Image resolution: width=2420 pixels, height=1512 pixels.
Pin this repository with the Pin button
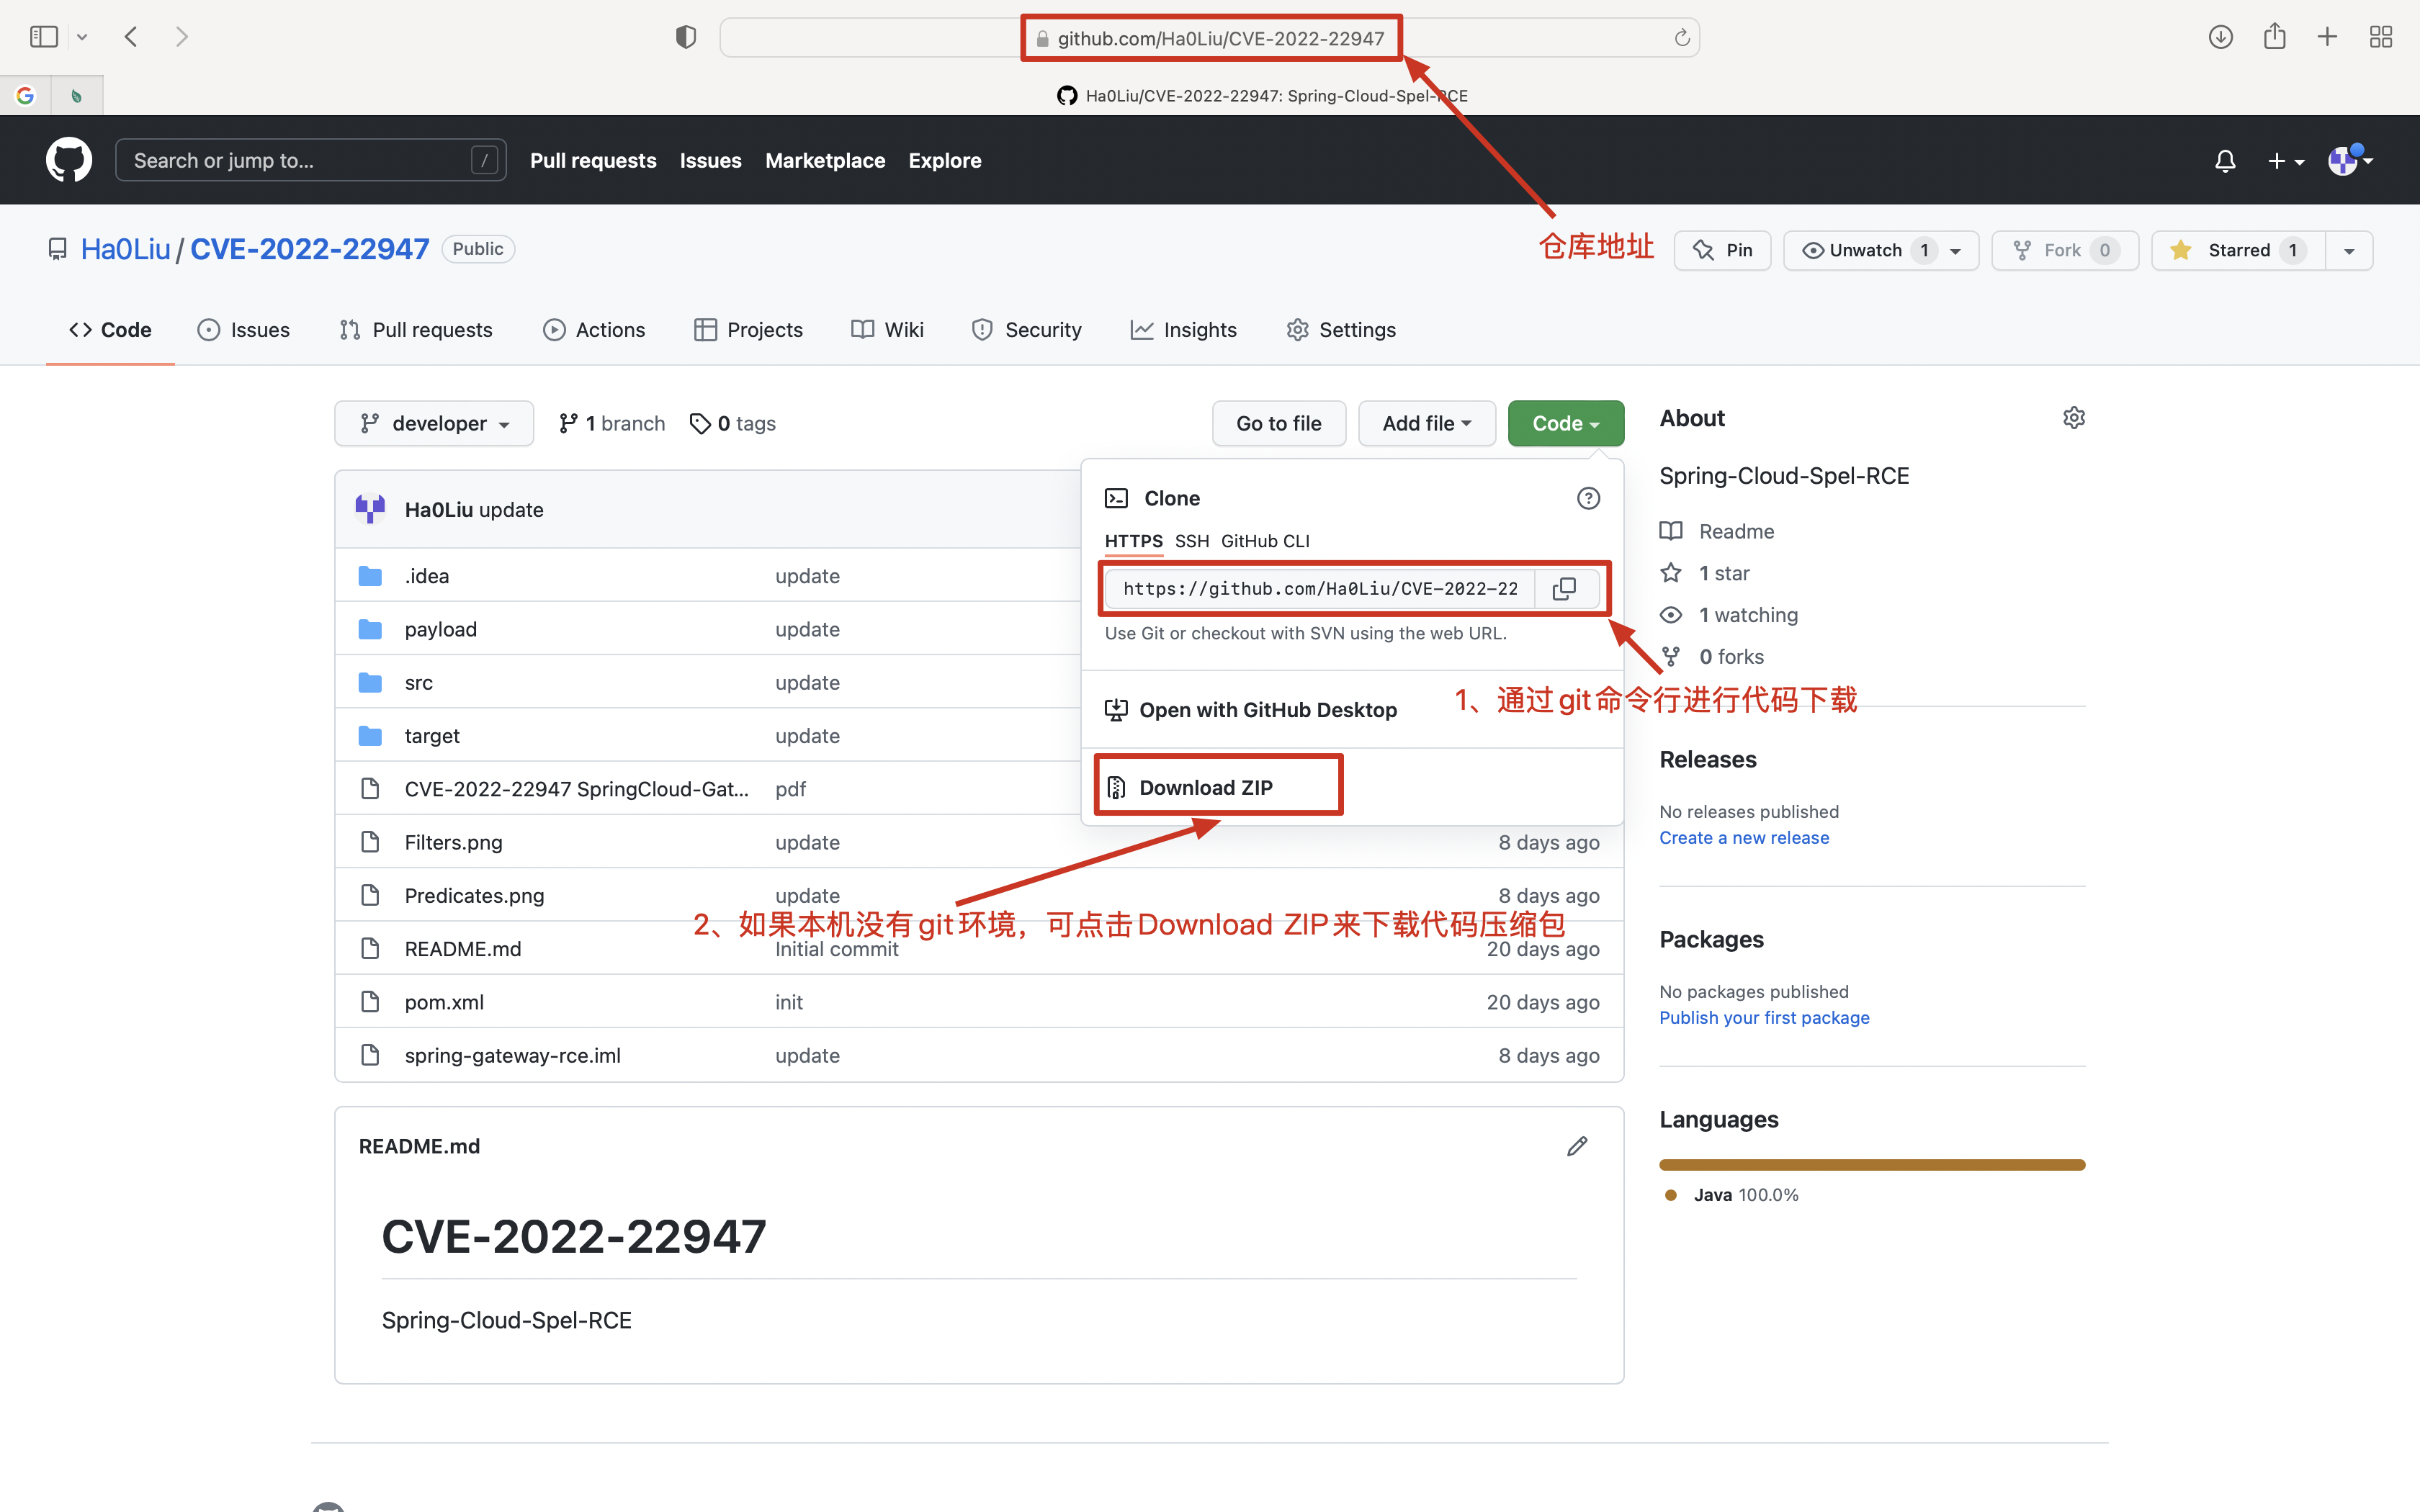coord(1722,250)
